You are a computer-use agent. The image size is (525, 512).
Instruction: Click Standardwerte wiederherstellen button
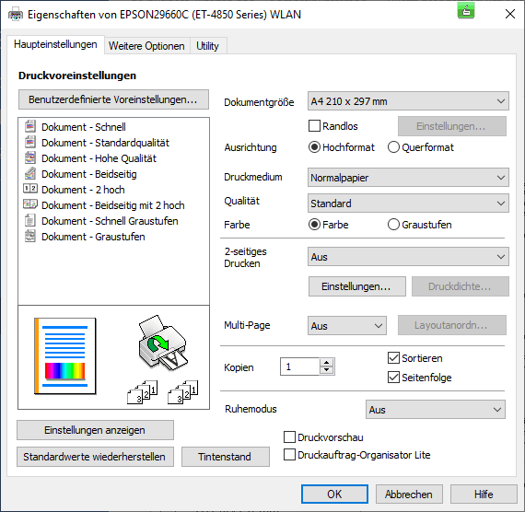click(95, 457)
